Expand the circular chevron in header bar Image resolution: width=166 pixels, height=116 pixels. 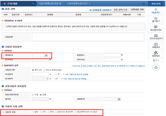pos(143,4)
